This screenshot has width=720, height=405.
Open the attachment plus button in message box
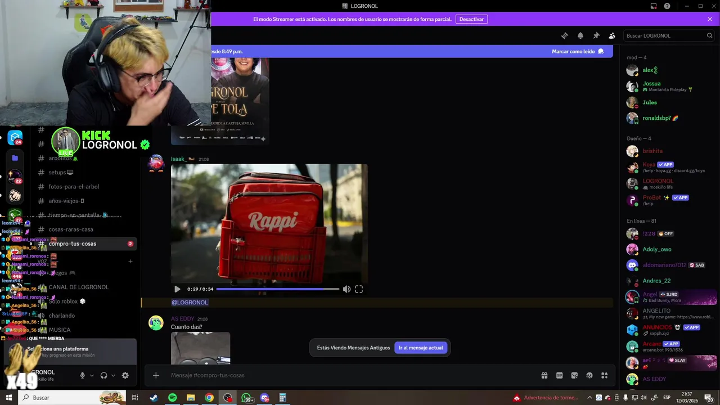pos(156,375)
